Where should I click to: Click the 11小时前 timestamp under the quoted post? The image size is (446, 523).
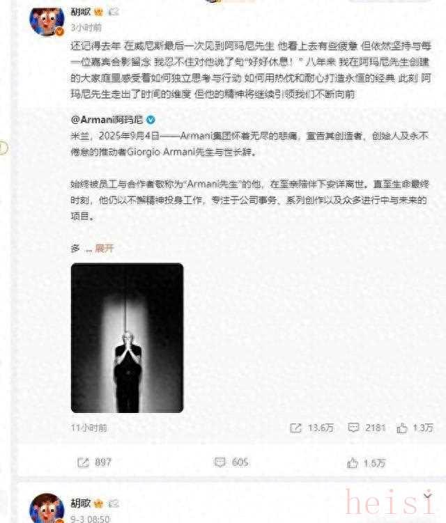pyautogui.click(x=89, y=428)
